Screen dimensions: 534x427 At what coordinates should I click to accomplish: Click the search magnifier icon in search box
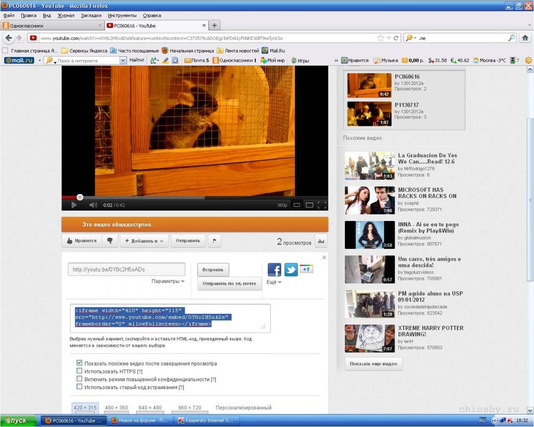[511, 38]
